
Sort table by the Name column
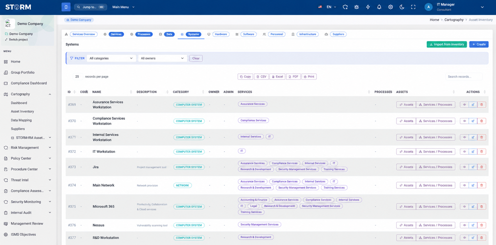[x=97, y=92]
